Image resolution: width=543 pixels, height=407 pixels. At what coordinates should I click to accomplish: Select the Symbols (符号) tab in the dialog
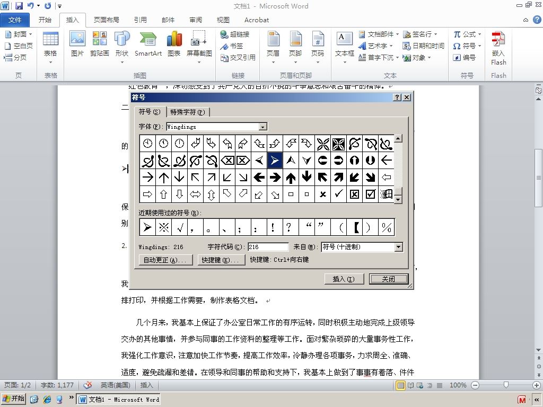click(150, 111)
